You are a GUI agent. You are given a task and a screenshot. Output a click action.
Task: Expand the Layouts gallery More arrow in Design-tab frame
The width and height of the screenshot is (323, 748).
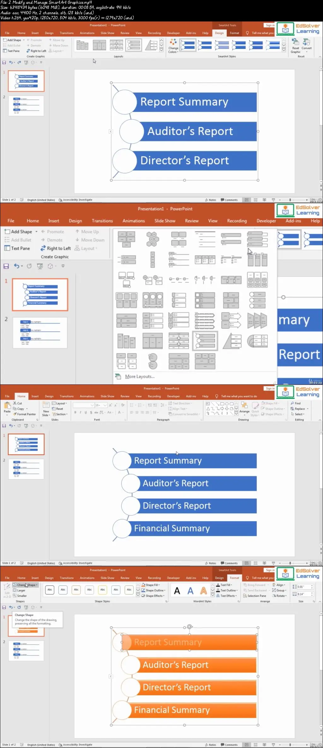pos(161,50)
